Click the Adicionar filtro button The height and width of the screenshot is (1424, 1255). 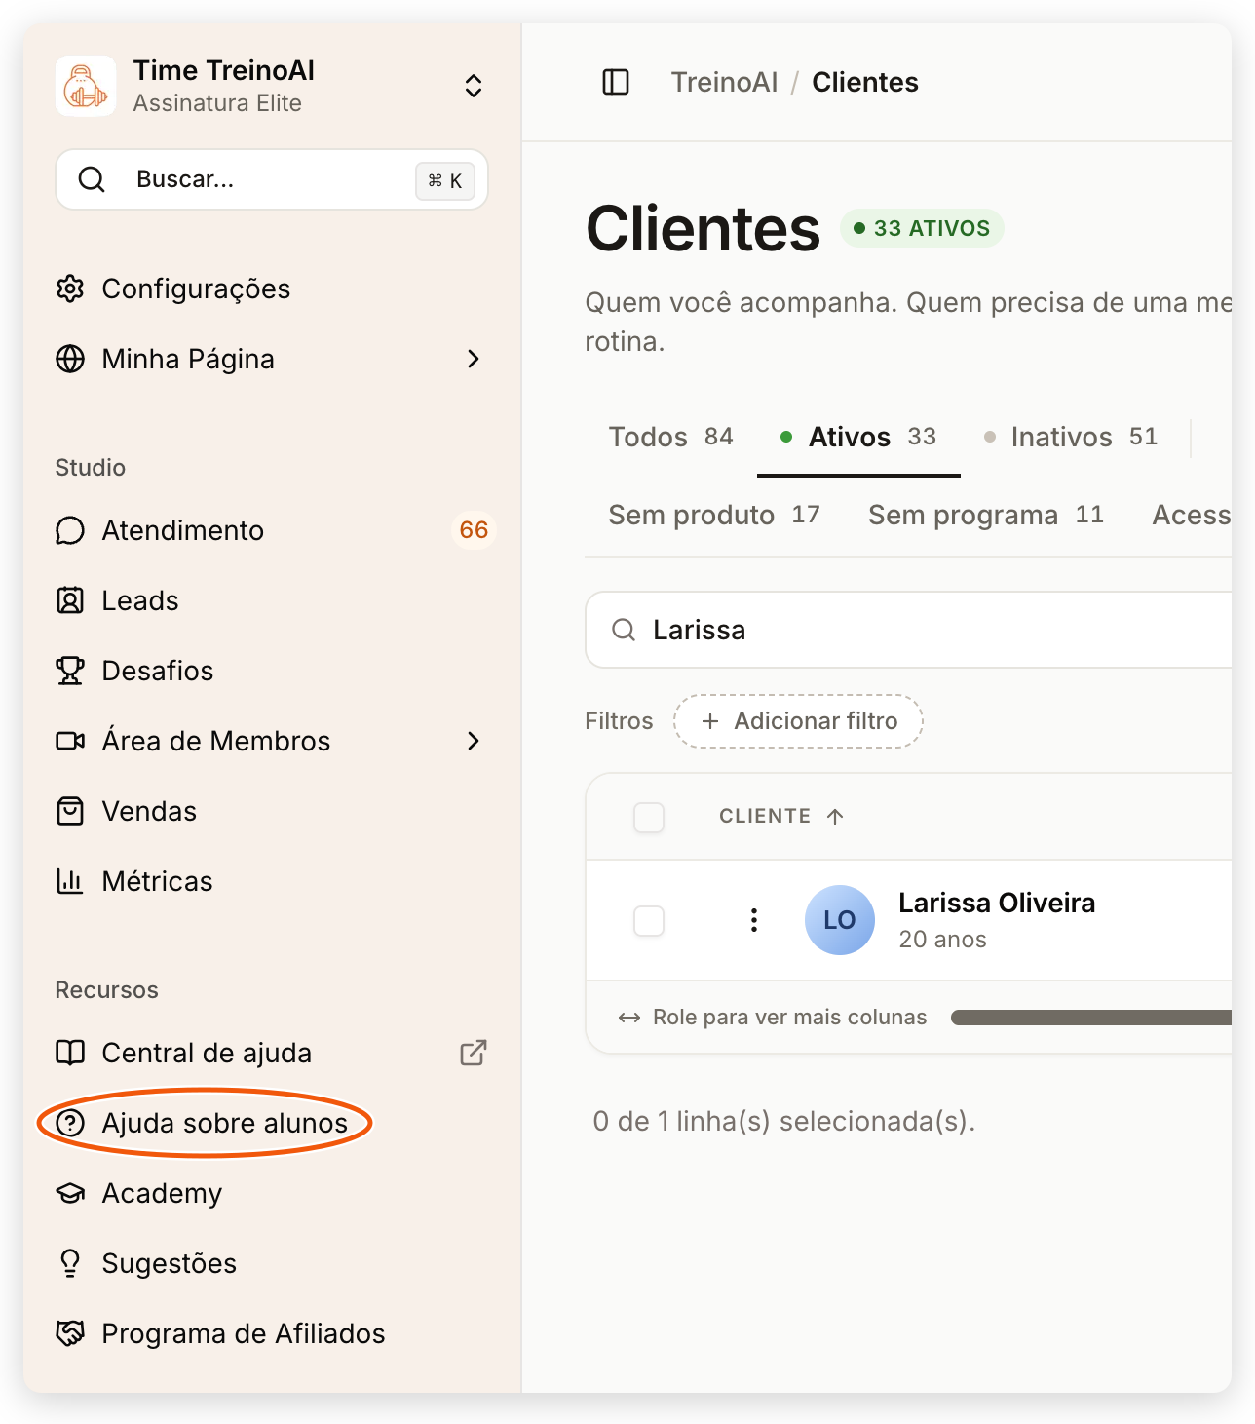pos(798,721)
